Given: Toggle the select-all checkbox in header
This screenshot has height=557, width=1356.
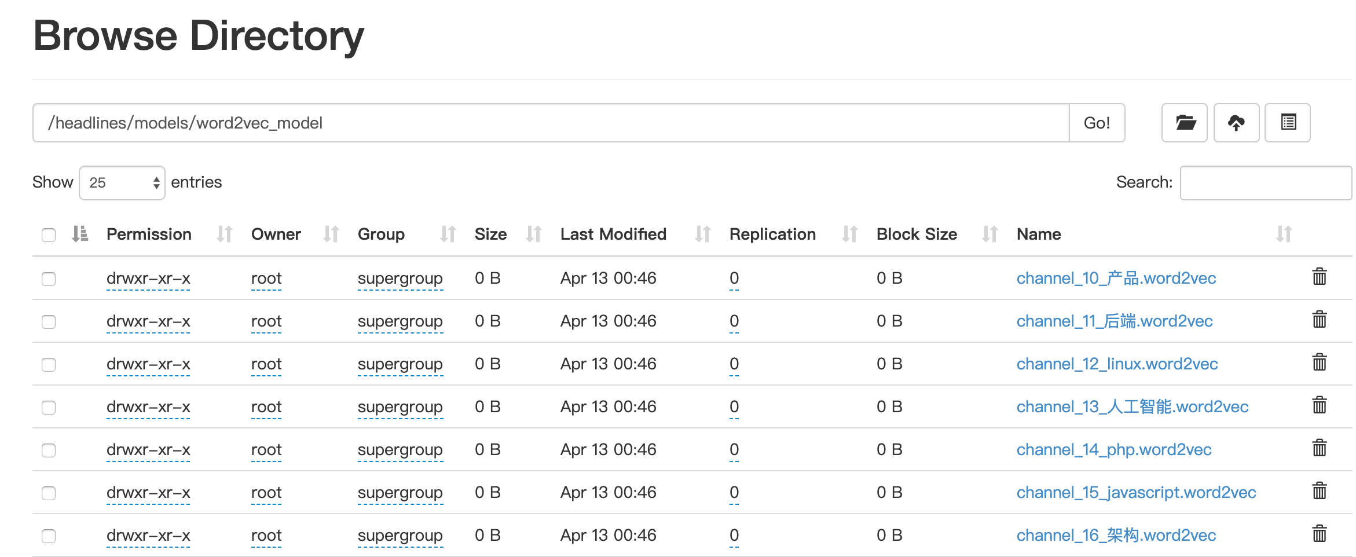Looking at the screenshot, I should pyautogui.click(x=49, y=235).
